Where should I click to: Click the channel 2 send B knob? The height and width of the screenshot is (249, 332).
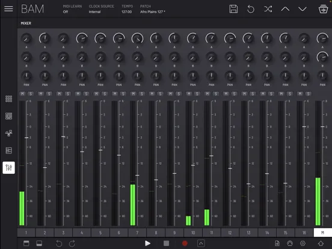point(45,57)
